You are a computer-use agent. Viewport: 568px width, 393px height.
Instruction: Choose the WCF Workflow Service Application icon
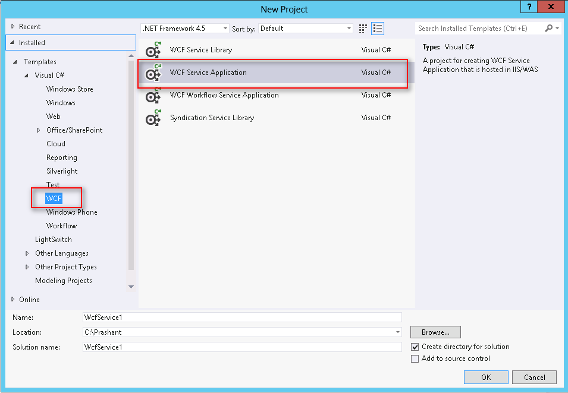pos(153,95)
